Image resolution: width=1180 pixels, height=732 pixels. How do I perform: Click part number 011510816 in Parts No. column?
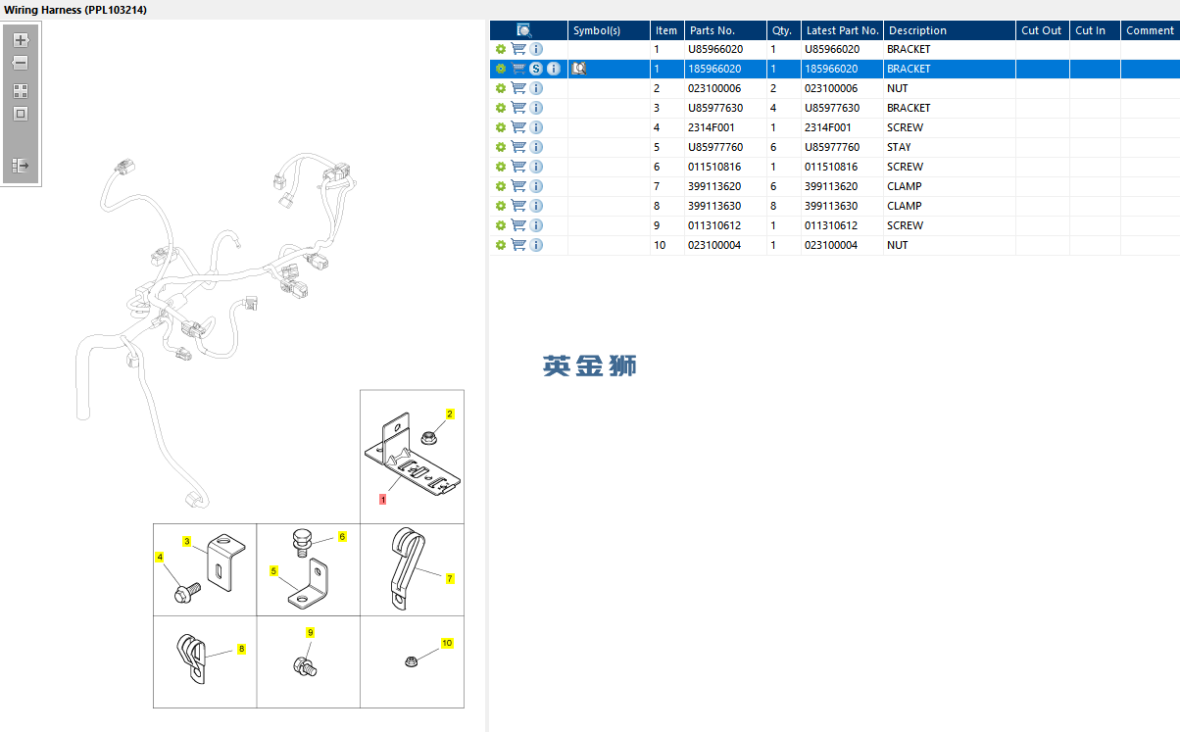[x=714, y=167]
